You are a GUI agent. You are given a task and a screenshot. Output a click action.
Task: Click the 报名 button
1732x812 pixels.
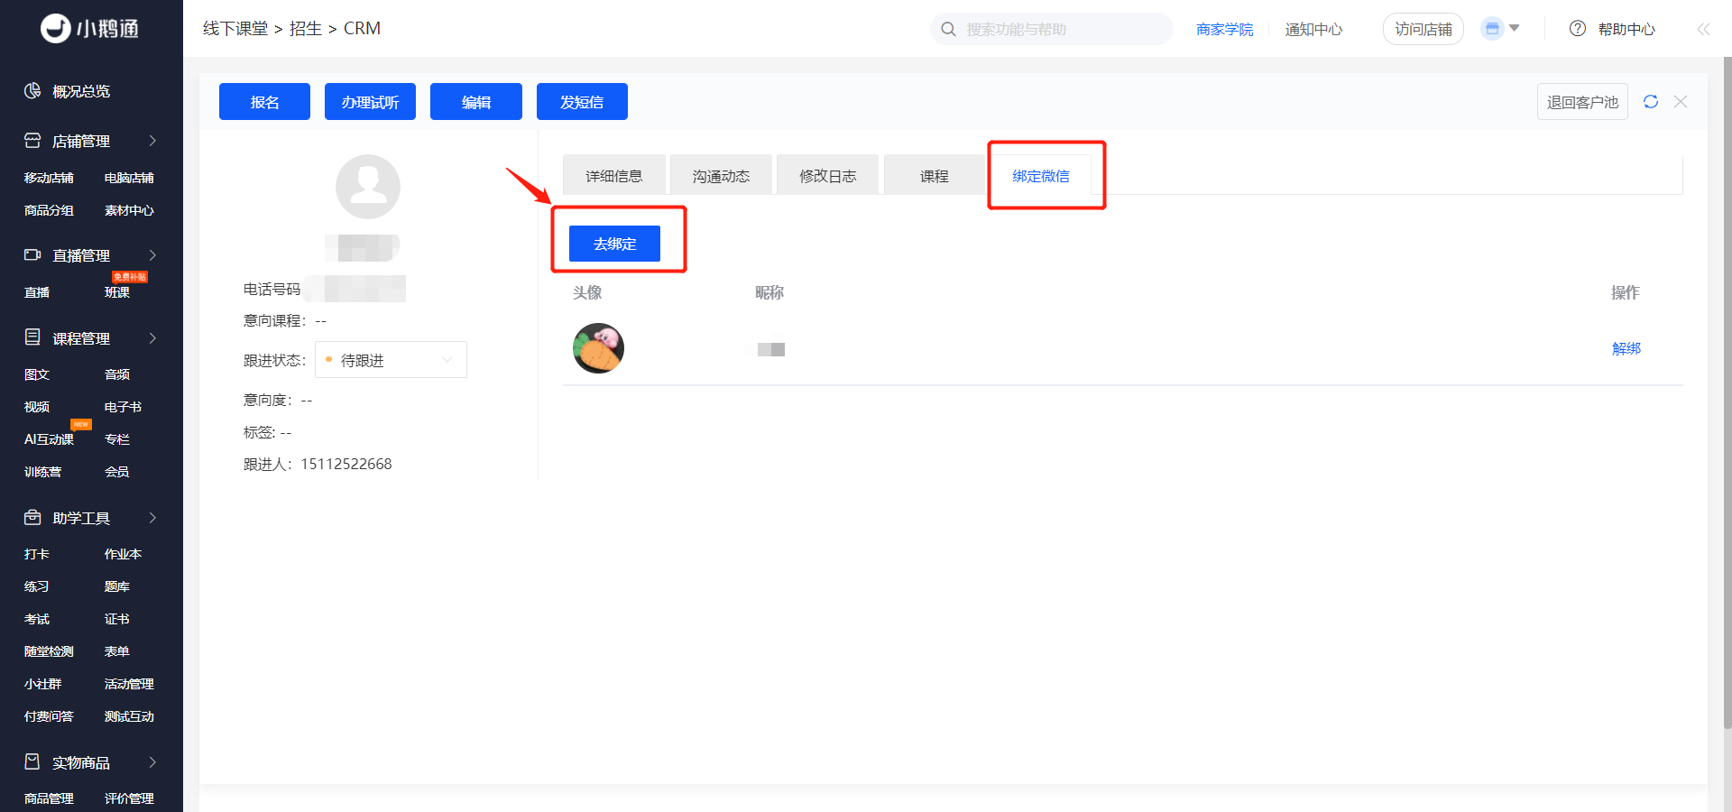pyautogui.click(x=264, y=102)
